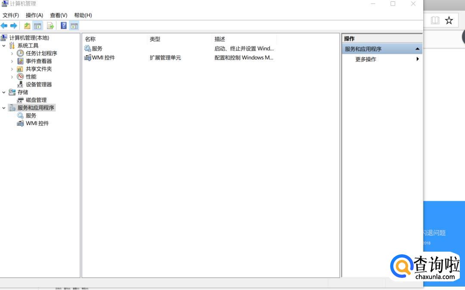The height and width of the screenshot is (290, 465).
Task: Open the 更多操作 submenu arrow
Action: click(418, 59)
